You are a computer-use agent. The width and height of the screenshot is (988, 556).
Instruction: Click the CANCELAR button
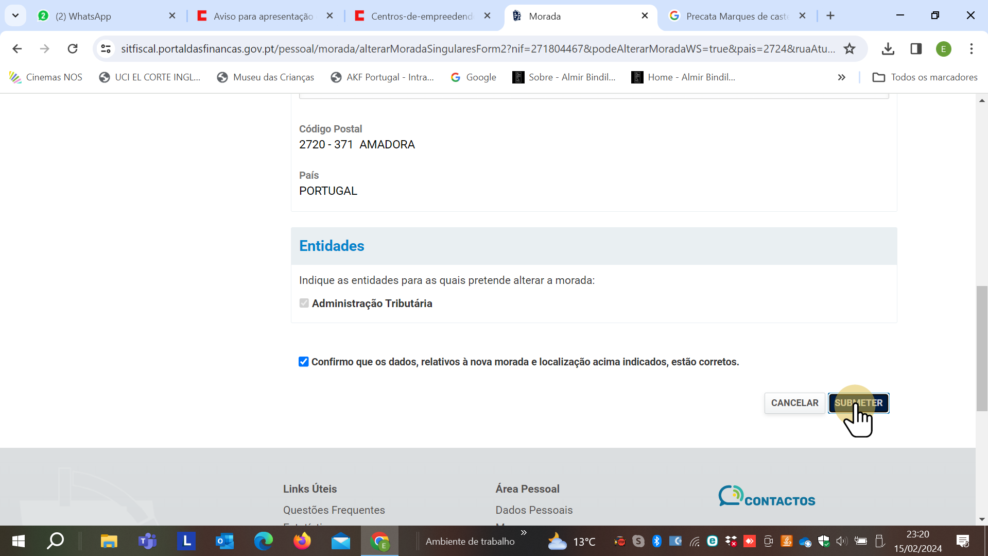(794, 403)
